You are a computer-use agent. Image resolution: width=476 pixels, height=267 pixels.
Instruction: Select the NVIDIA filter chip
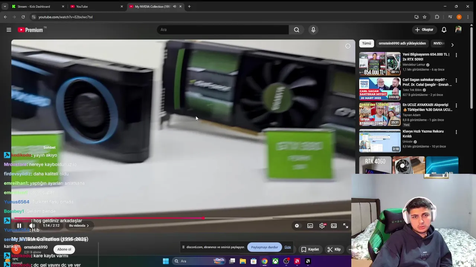click(439, 43)
